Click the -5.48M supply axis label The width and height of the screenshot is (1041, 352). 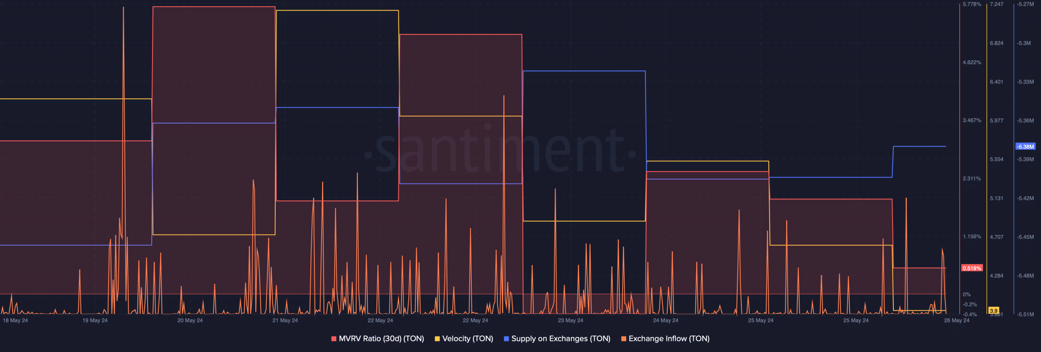(x=1025, y=276)
